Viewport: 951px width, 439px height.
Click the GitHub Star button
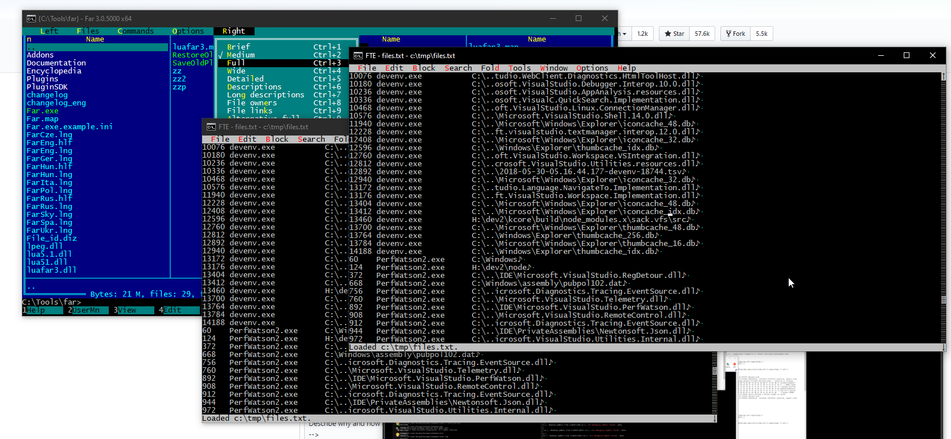click(x=674, y=34)
